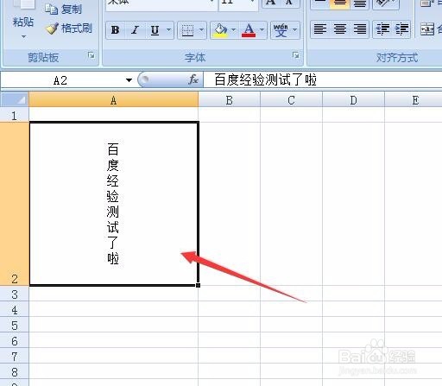This screenshot has height=386, width=442.
Task: Open the Fill Color dropdown arrow
Action: (233, 30)
